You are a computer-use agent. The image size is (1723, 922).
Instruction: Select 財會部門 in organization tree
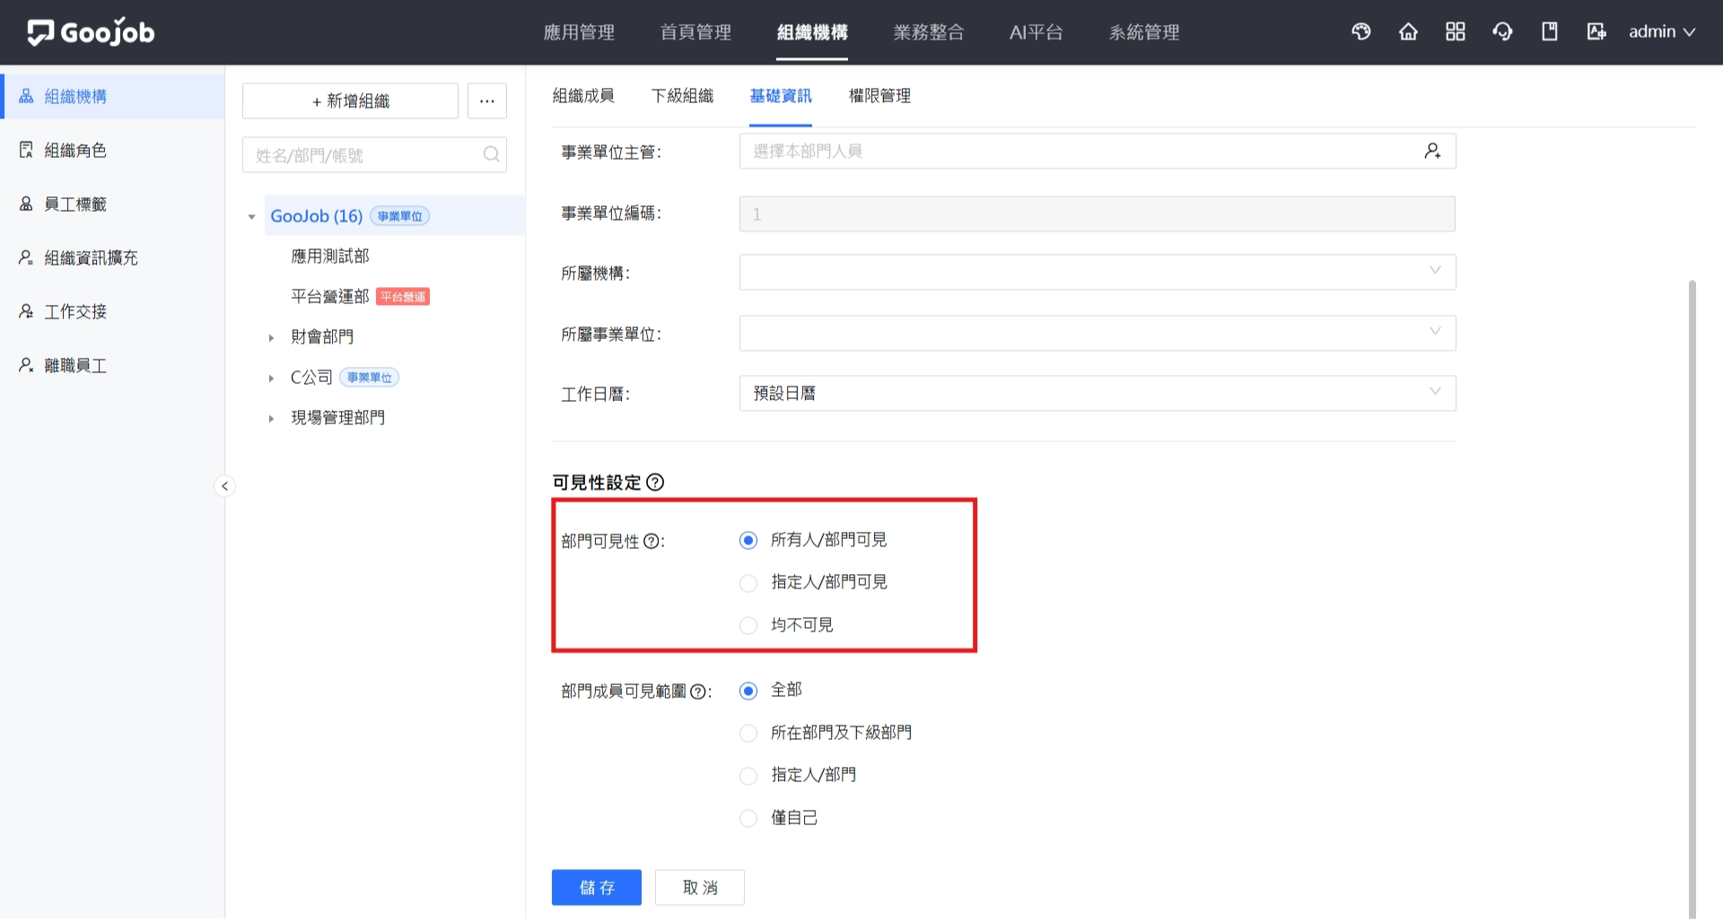coord(322,337)
